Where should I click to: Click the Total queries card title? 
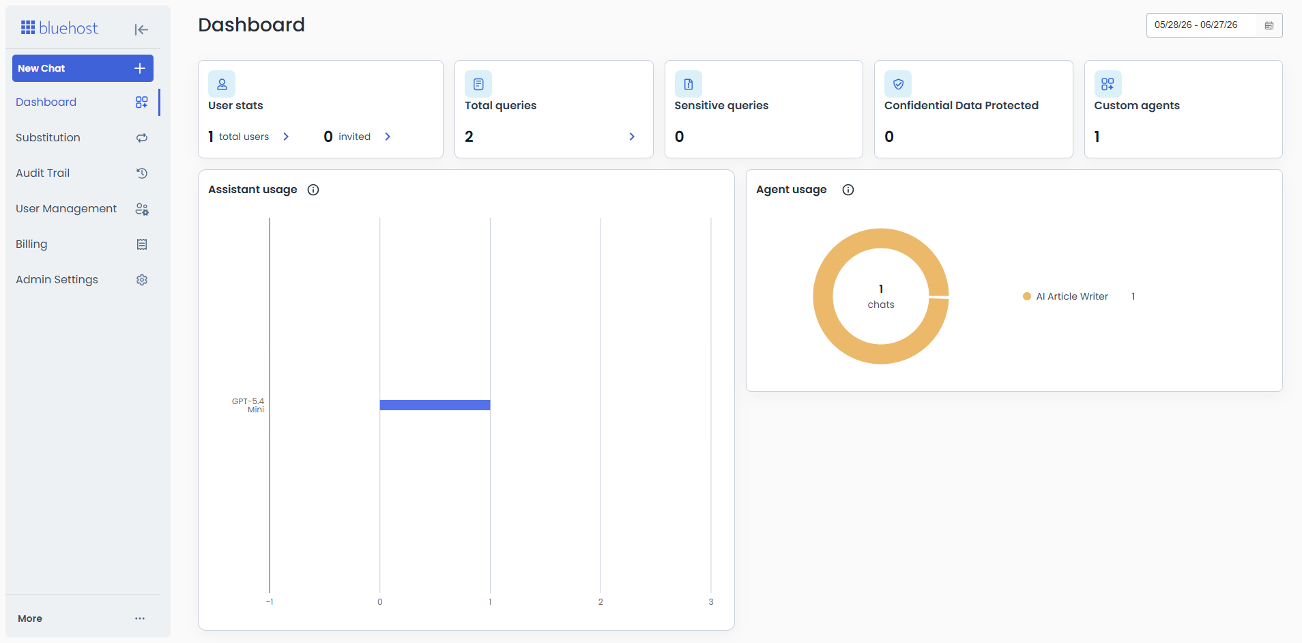point(500,105)
